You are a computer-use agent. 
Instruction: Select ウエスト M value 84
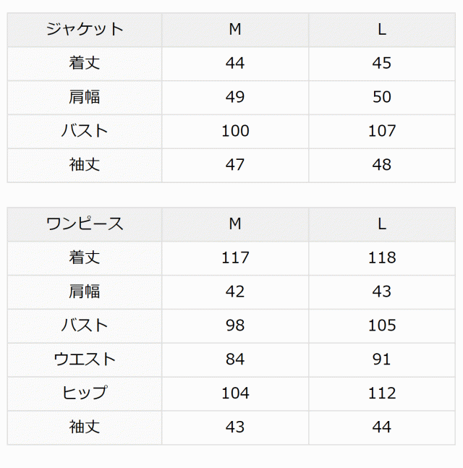[x=235, y=359]
